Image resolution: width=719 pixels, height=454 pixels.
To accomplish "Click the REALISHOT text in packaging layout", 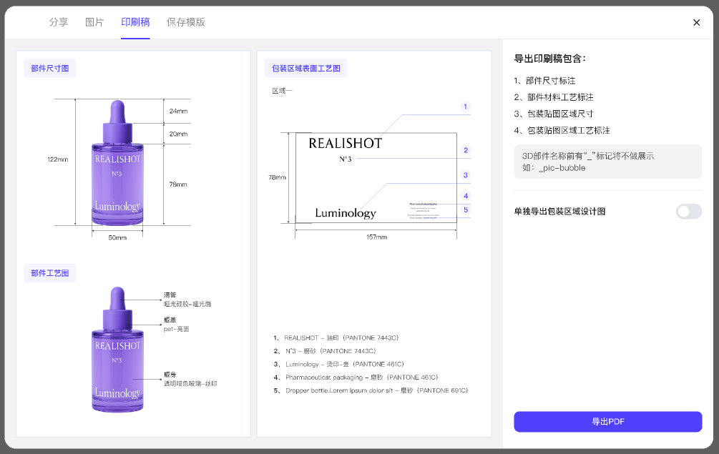I will [x=345, y=144].
